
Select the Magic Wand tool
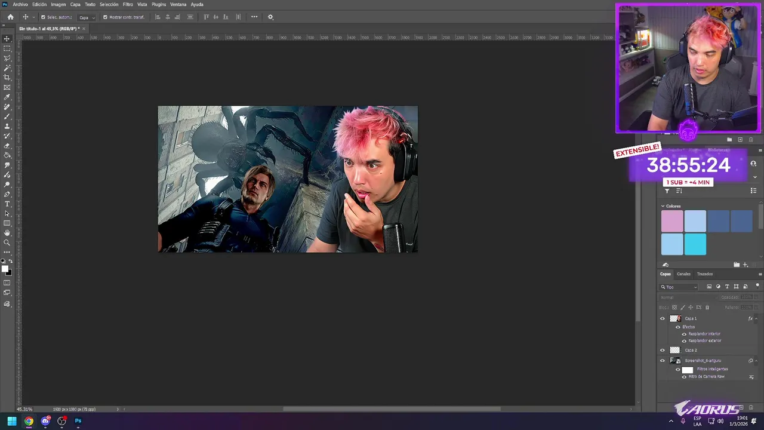pyautogui.click(x=7, y=68)
